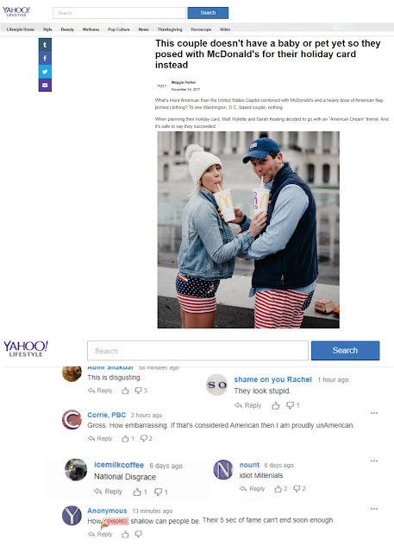
Task: Thumbs up shame on you Rachel's comment
Action: (x=276, y=405)
